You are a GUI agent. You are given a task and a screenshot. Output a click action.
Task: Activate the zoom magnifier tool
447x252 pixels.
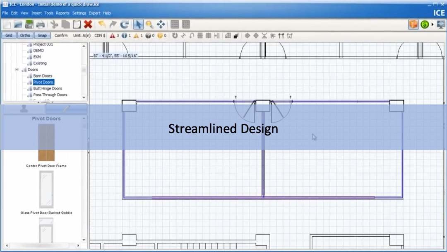[x=149, y=24]
